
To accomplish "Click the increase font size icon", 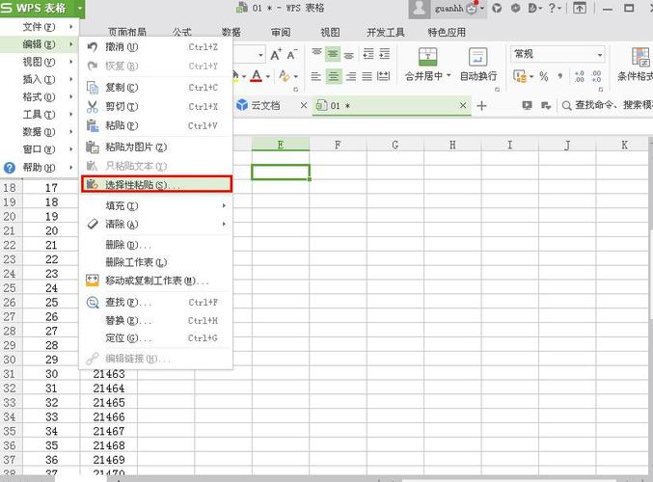I will click(x=276, y=55).
